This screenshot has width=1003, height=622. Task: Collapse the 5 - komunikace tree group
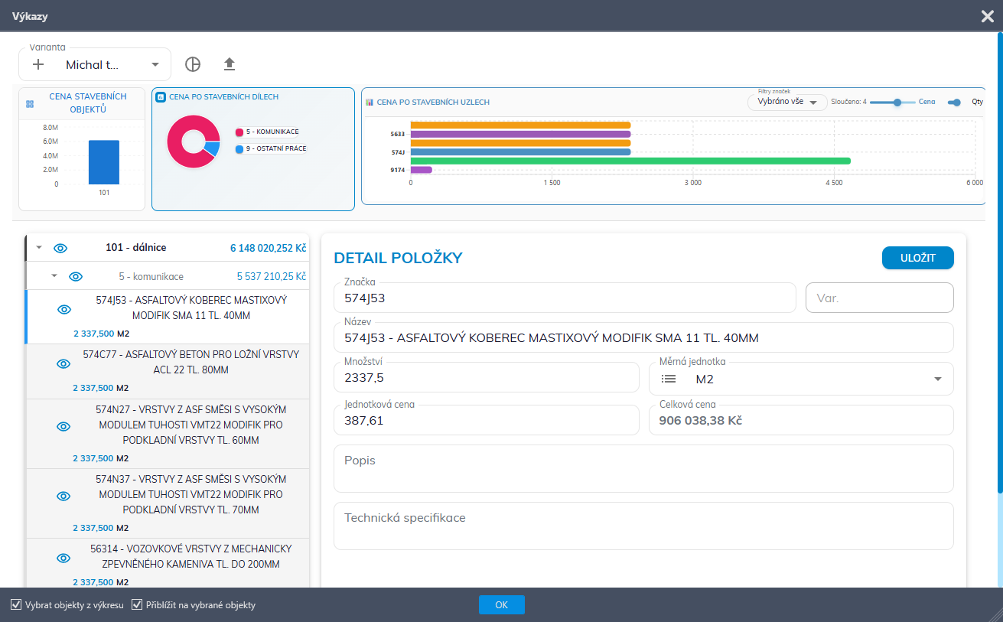54,276
